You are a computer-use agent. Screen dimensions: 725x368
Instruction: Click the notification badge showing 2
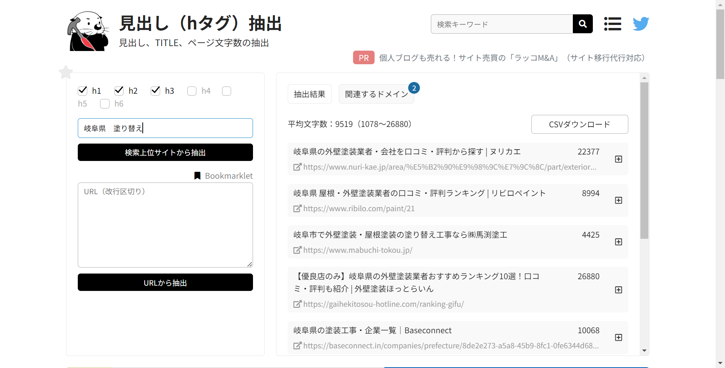(414, 88)
